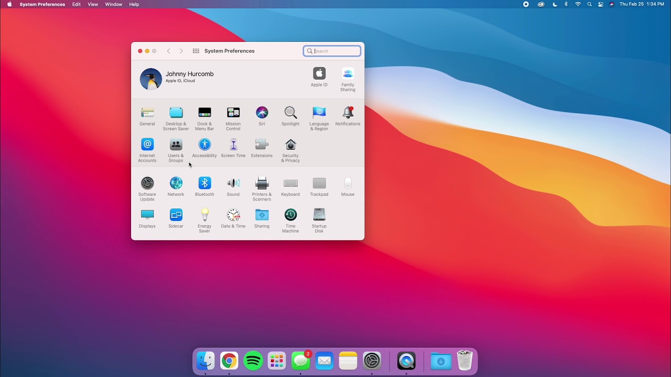Open the View menu
671x377 pixels.
[x=93, y=4]
